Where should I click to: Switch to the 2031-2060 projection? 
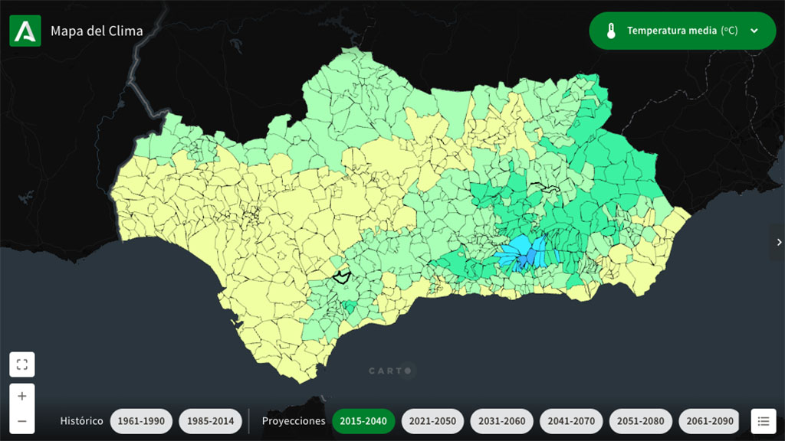tap(502, 421)
